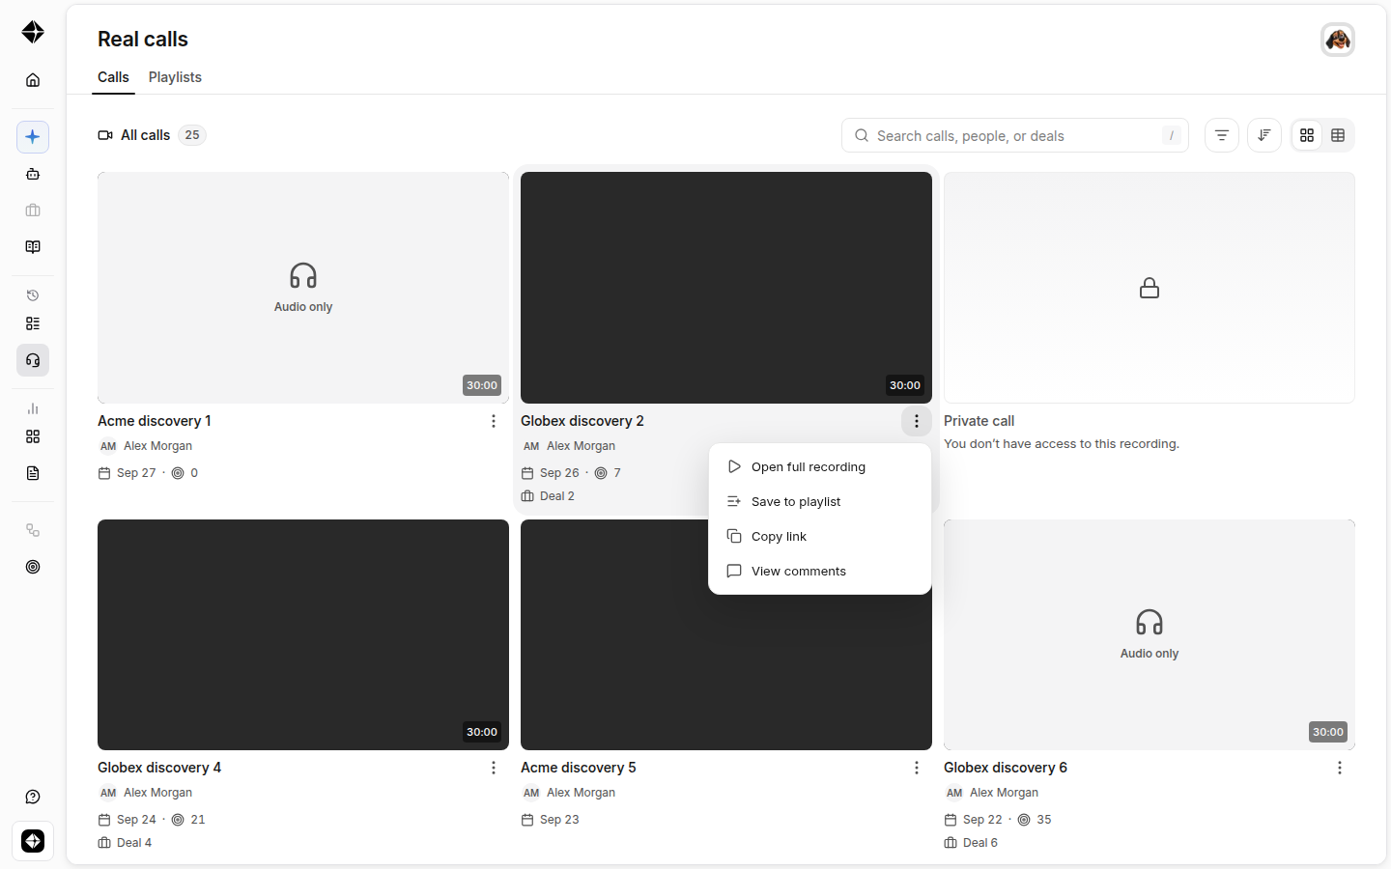This screenshot has height=869, width=1391.
Task: Open the Acme discovery 1 audio-only thumbnail
Action: (303, 288)
